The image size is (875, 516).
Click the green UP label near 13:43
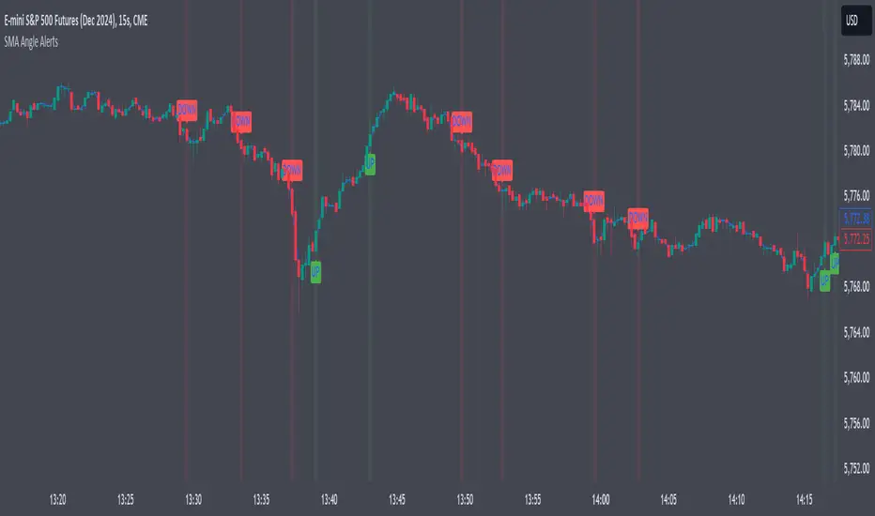pos(370,164)
